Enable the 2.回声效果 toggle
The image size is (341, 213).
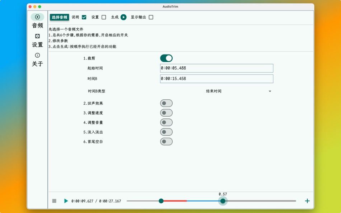pyautogui.click(x=166, y=103)
